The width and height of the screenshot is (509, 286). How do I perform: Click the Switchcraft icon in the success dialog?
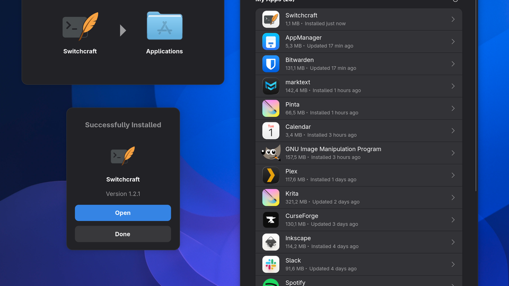pos(122,156)
